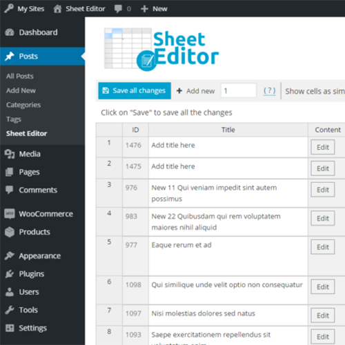Open the (?) help tooltip link
This screenshot has width=345, height=345.
tap(269, 91)
